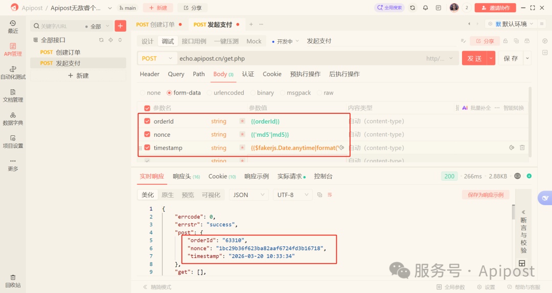
Task: Click the 关键字/URL search field
Action: click(x=58, y=27)
